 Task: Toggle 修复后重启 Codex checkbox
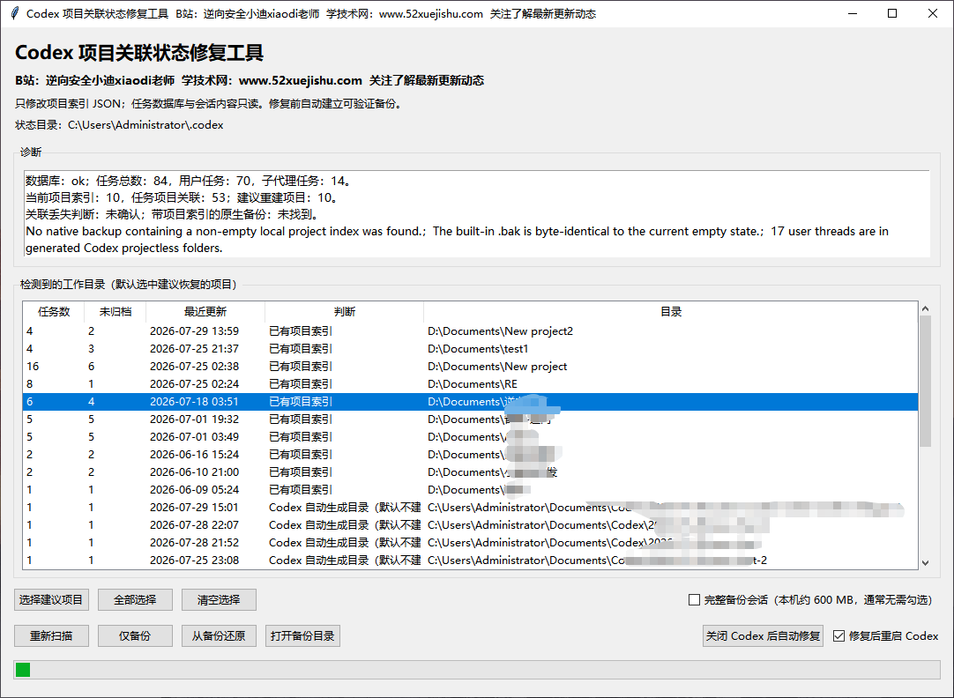coord(838,636)
